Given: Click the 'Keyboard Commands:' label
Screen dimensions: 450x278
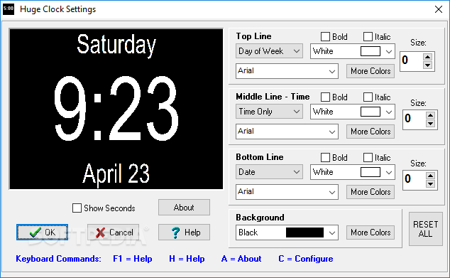Looking at the screenshot, I should pyautogui.click(x=58, y=259).
